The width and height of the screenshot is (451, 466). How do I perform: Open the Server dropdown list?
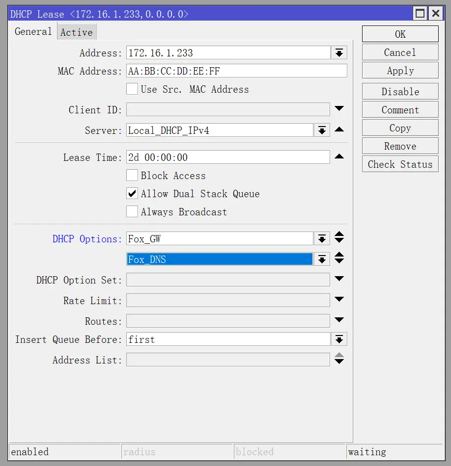[322, 130]
